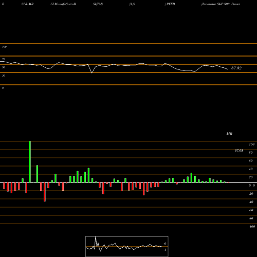
Task: Select the MR title label above the histogram
Action: pos(229,134)
